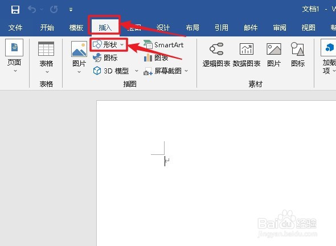Click the 3D 模型 label
The width and height of the screenshot is (336, 246).
pyautogui.click(x=116, y=71)
